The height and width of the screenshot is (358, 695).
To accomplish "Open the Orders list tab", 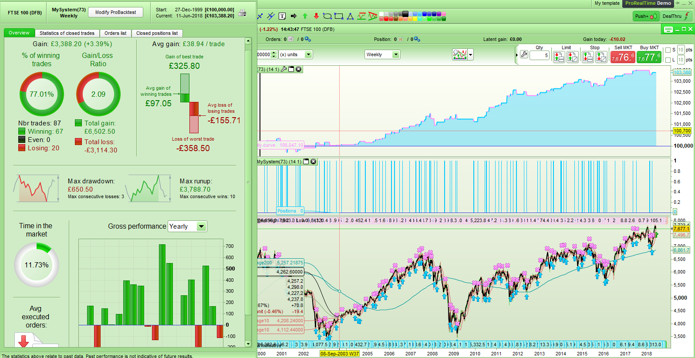I will (x=115, y=33).
